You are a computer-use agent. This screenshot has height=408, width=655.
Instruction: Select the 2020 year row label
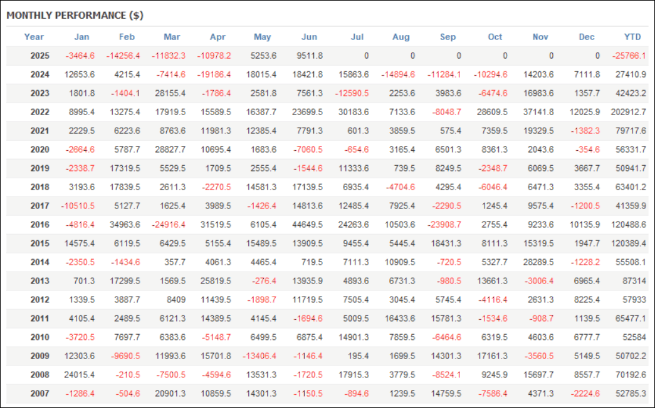(39, 150)
